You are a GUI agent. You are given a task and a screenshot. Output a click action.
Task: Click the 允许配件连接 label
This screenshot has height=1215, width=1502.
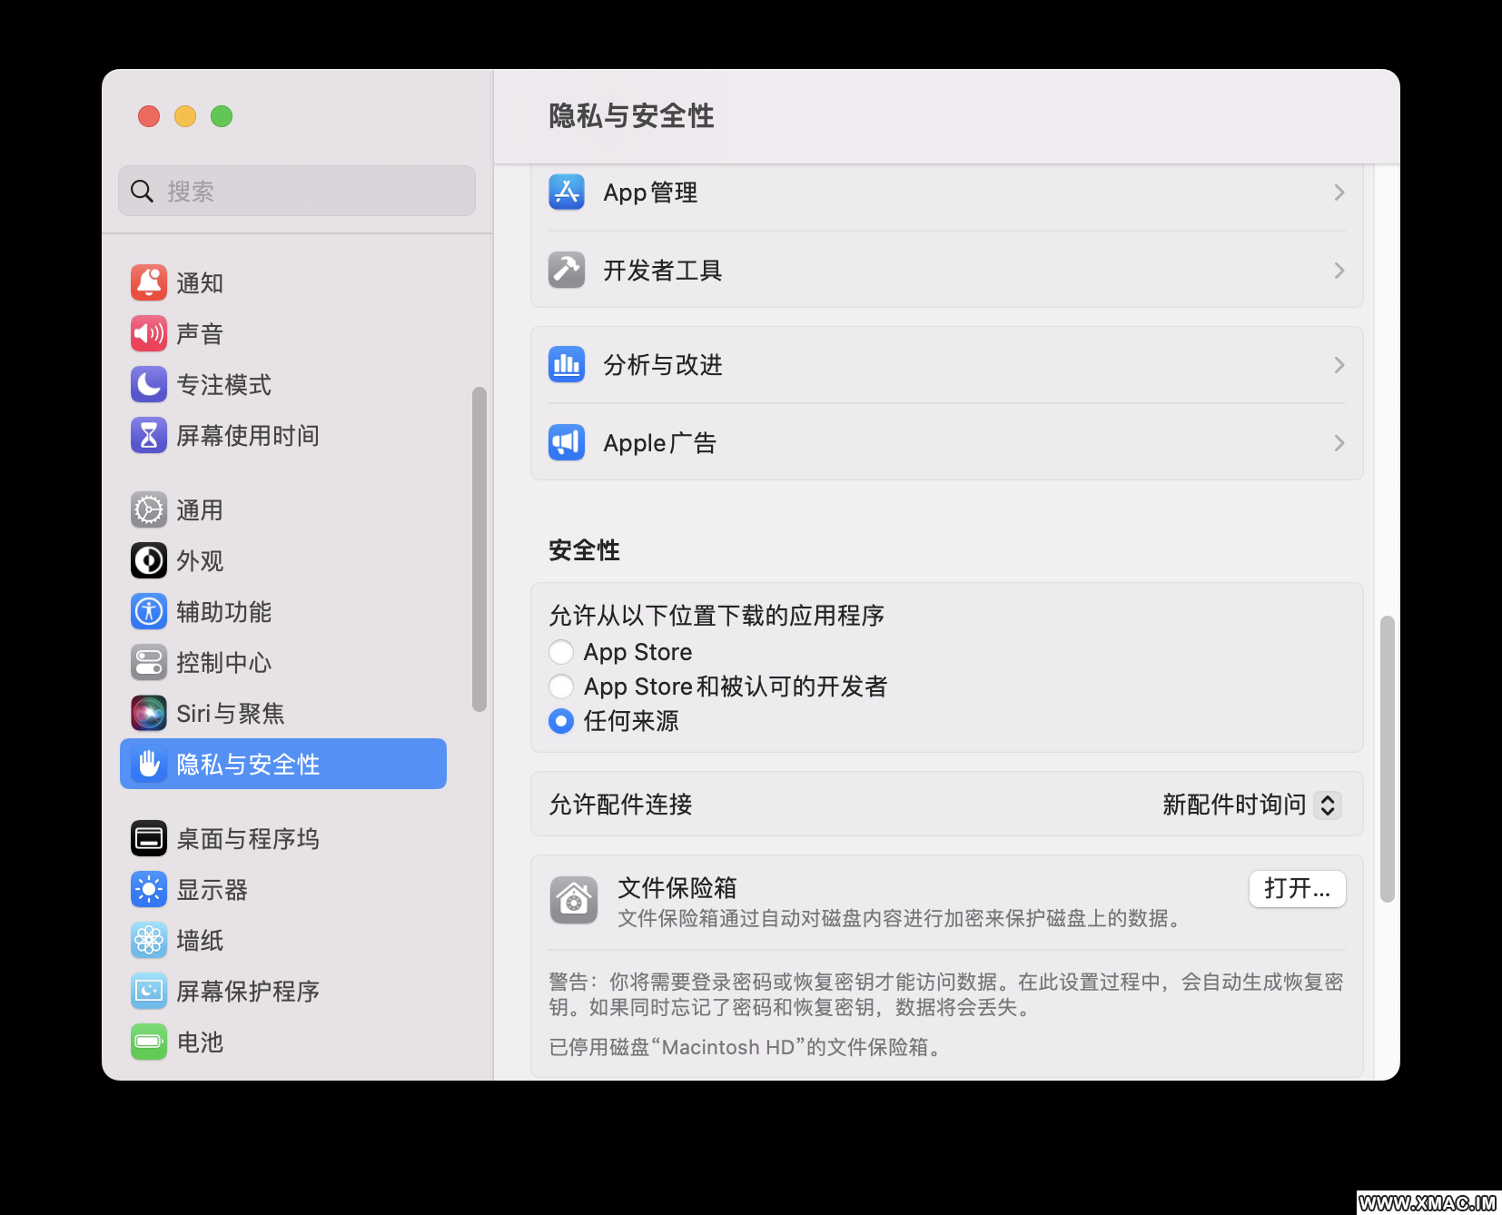[620, 805]
